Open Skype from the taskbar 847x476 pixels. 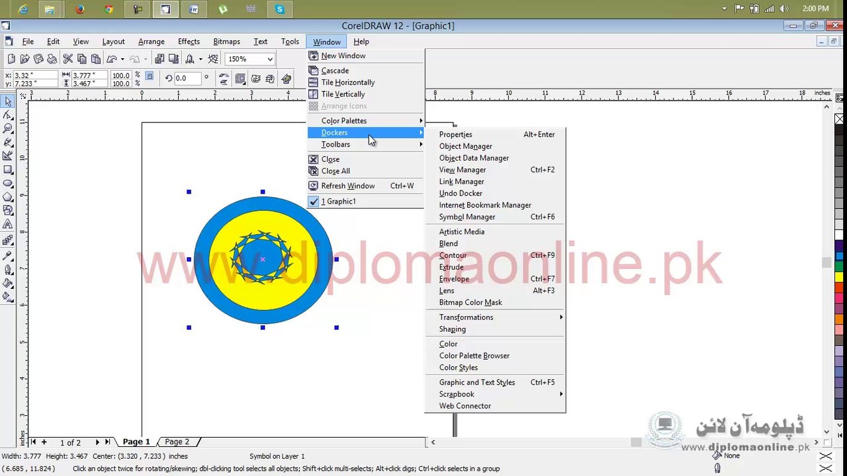280,9
